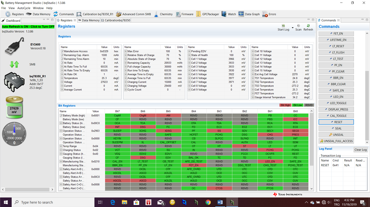Open the File menu

click(4, 8)
